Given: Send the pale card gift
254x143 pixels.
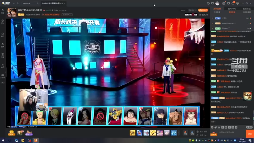Looking at the screenshot, I should (x=167, y=133).
